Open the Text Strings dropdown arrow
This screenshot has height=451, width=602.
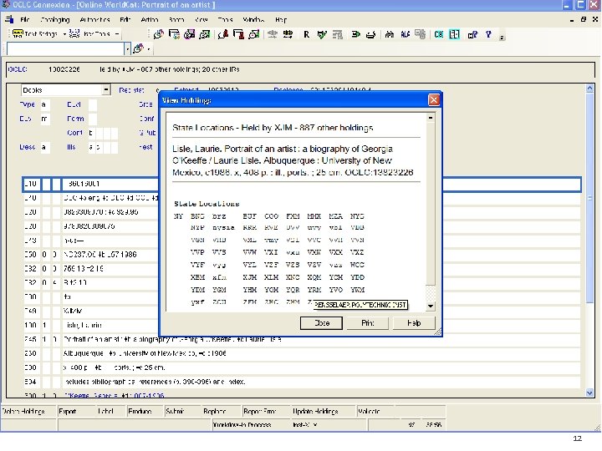(x=66, y=34)
